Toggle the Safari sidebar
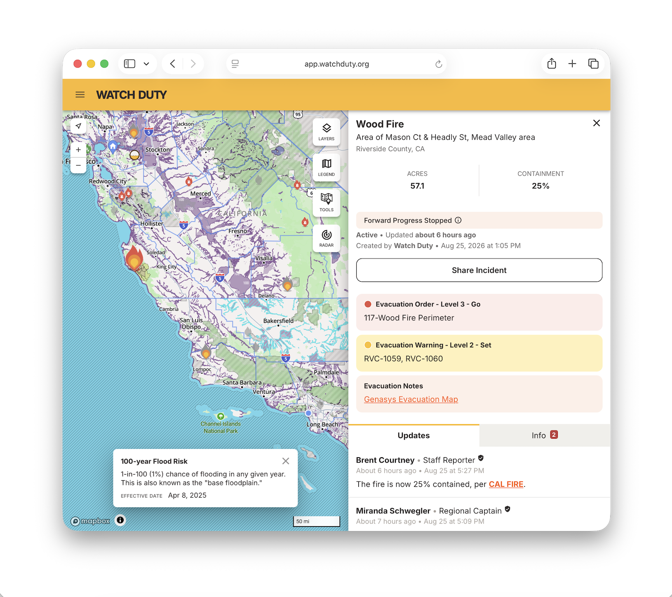The image size is (672, 597). (x=130, y=64)
